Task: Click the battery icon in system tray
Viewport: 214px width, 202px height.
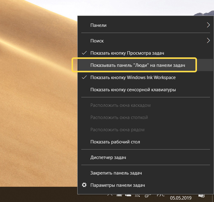Action: [119, 195]
